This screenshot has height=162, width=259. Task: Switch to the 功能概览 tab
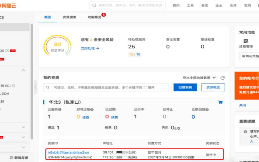(95, 17)
